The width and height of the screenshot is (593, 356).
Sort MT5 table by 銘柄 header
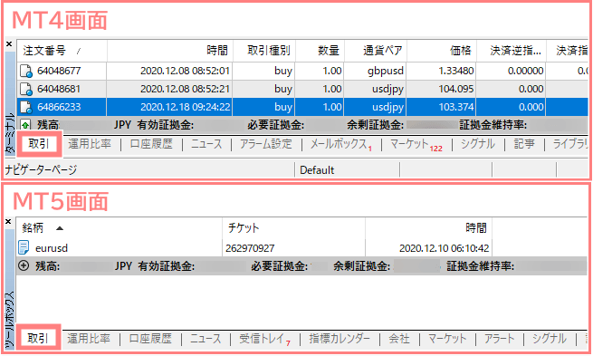click(120, 227)
